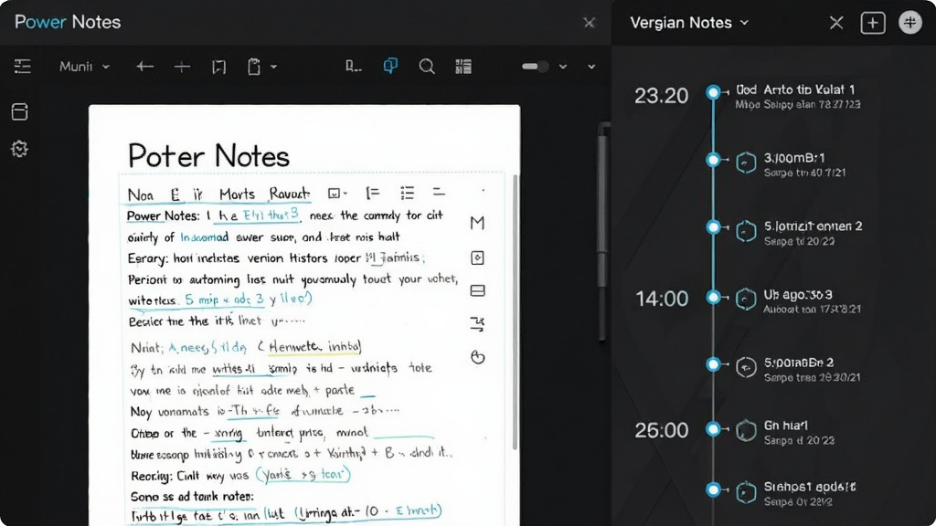Click the bookmark icon in toolbar

coord(219,66)
